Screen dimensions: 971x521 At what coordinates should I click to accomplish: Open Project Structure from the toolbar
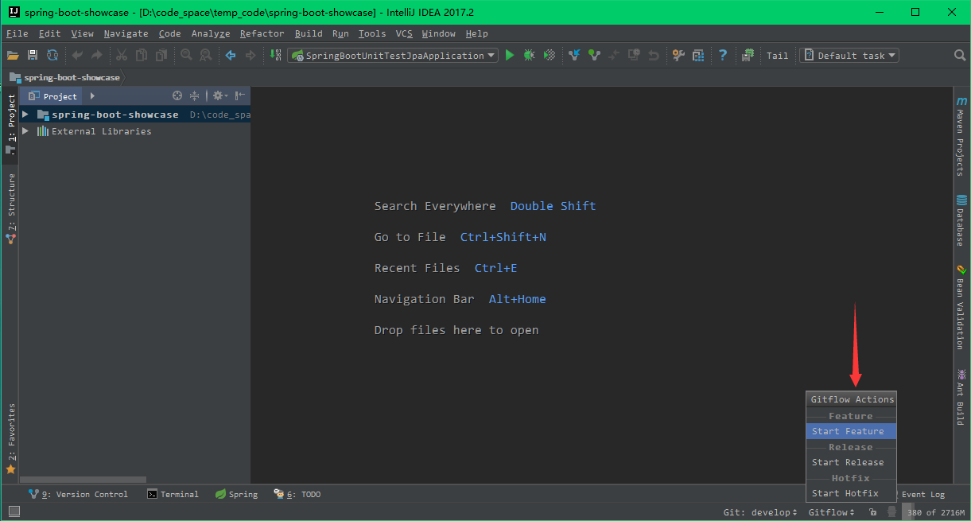[698, 55]
